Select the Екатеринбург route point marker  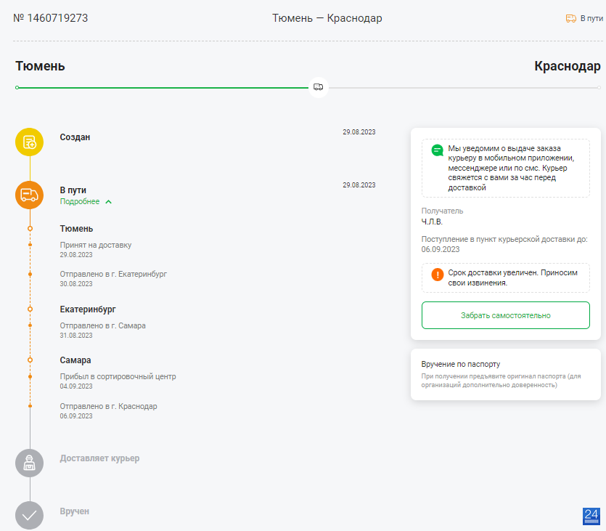pos(30,309)
